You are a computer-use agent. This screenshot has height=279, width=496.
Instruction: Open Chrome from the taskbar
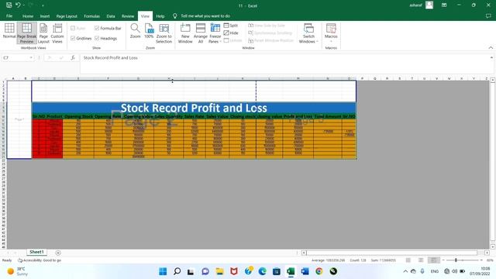[x=319, y=271]
